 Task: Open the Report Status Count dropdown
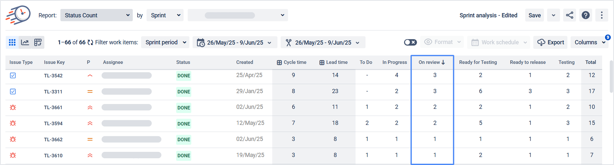pyautogui.click(x=96, y=15)
